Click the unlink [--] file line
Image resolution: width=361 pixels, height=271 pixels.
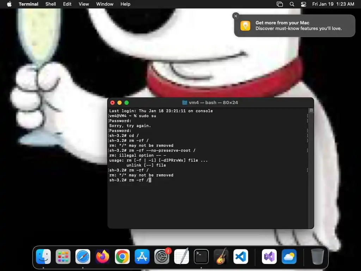click(x=146, y=165)
